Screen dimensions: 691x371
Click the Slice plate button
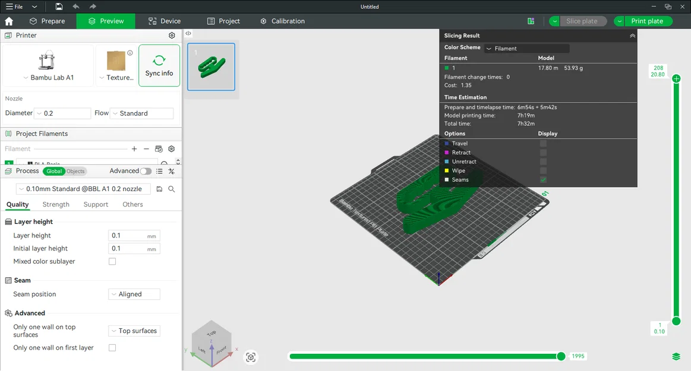pos(582,21)
